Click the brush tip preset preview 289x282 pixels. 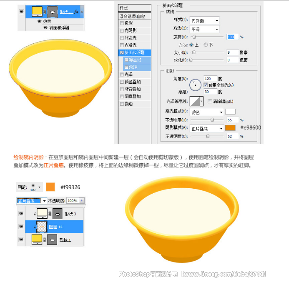33,187
